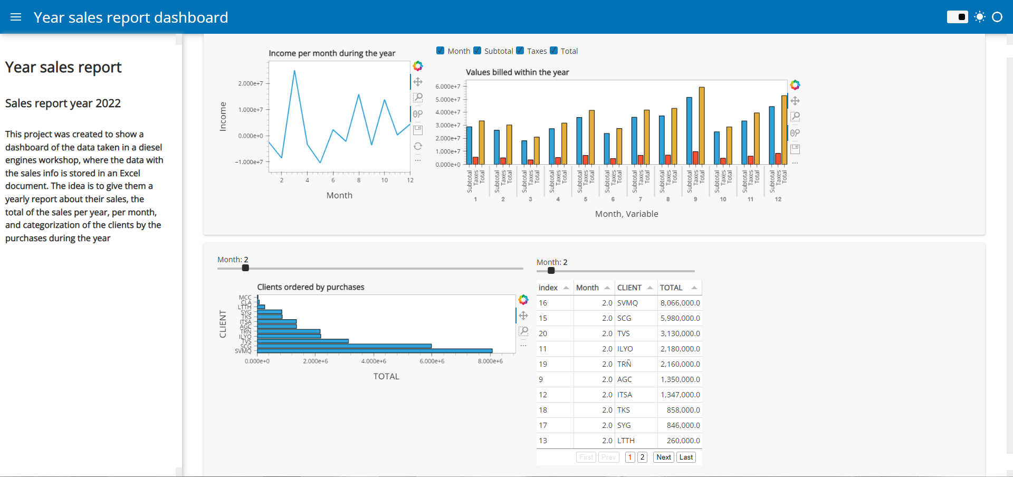Uncheck the Month checkbox
The image size is (1013, 477).
[440, 51]
